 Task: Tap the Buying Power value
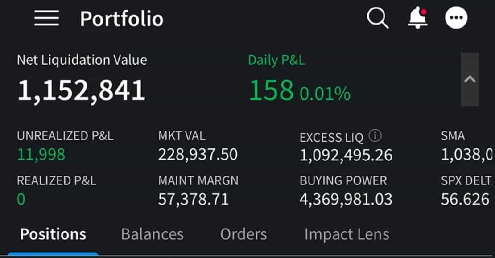point(346,199)
